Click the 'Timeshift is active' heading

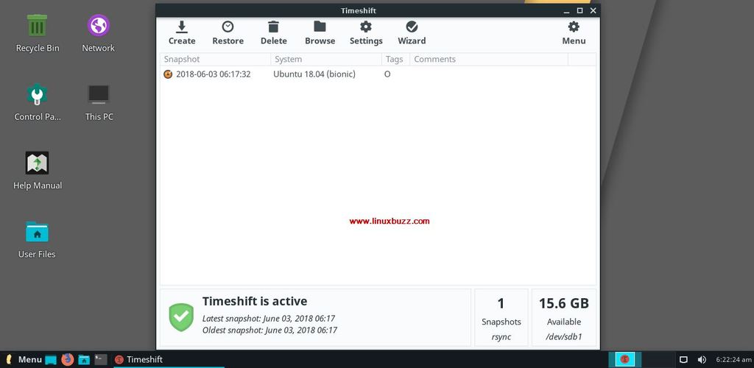pyautogui.click(x=254, y=301)
